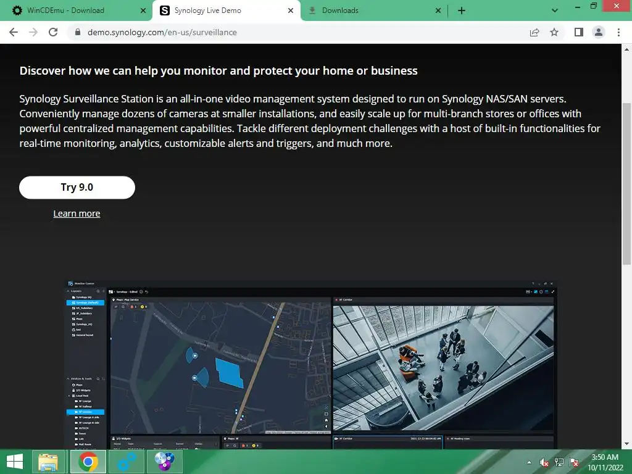Image resolution: width=632 pixels, height=474 pixels.
Task: Show hidden system tray icons
Action: click(529, 462)
